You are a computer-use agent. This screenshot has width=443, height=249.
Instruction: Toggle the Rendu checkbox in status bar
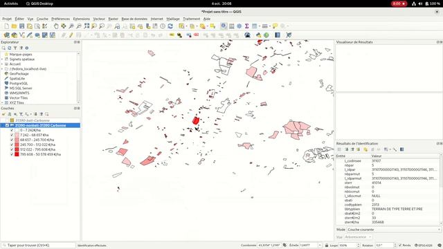tap(400, 246)
